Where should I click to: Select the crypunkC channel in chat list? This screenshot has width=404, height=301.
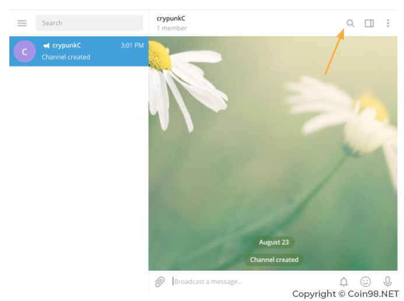pyautogui.click(x=79, y=51)
